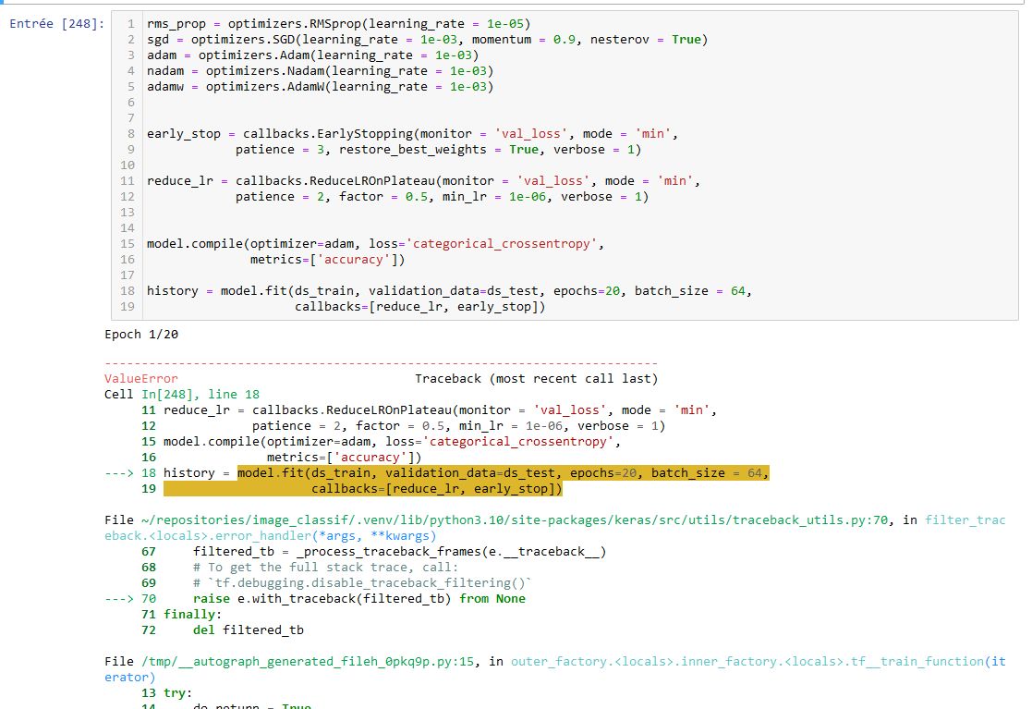This screenshot has height=709, width=1032.
Task: Click the 'raise e.with_traceback(filtered_tb)' line
Action: click(358, 598)
